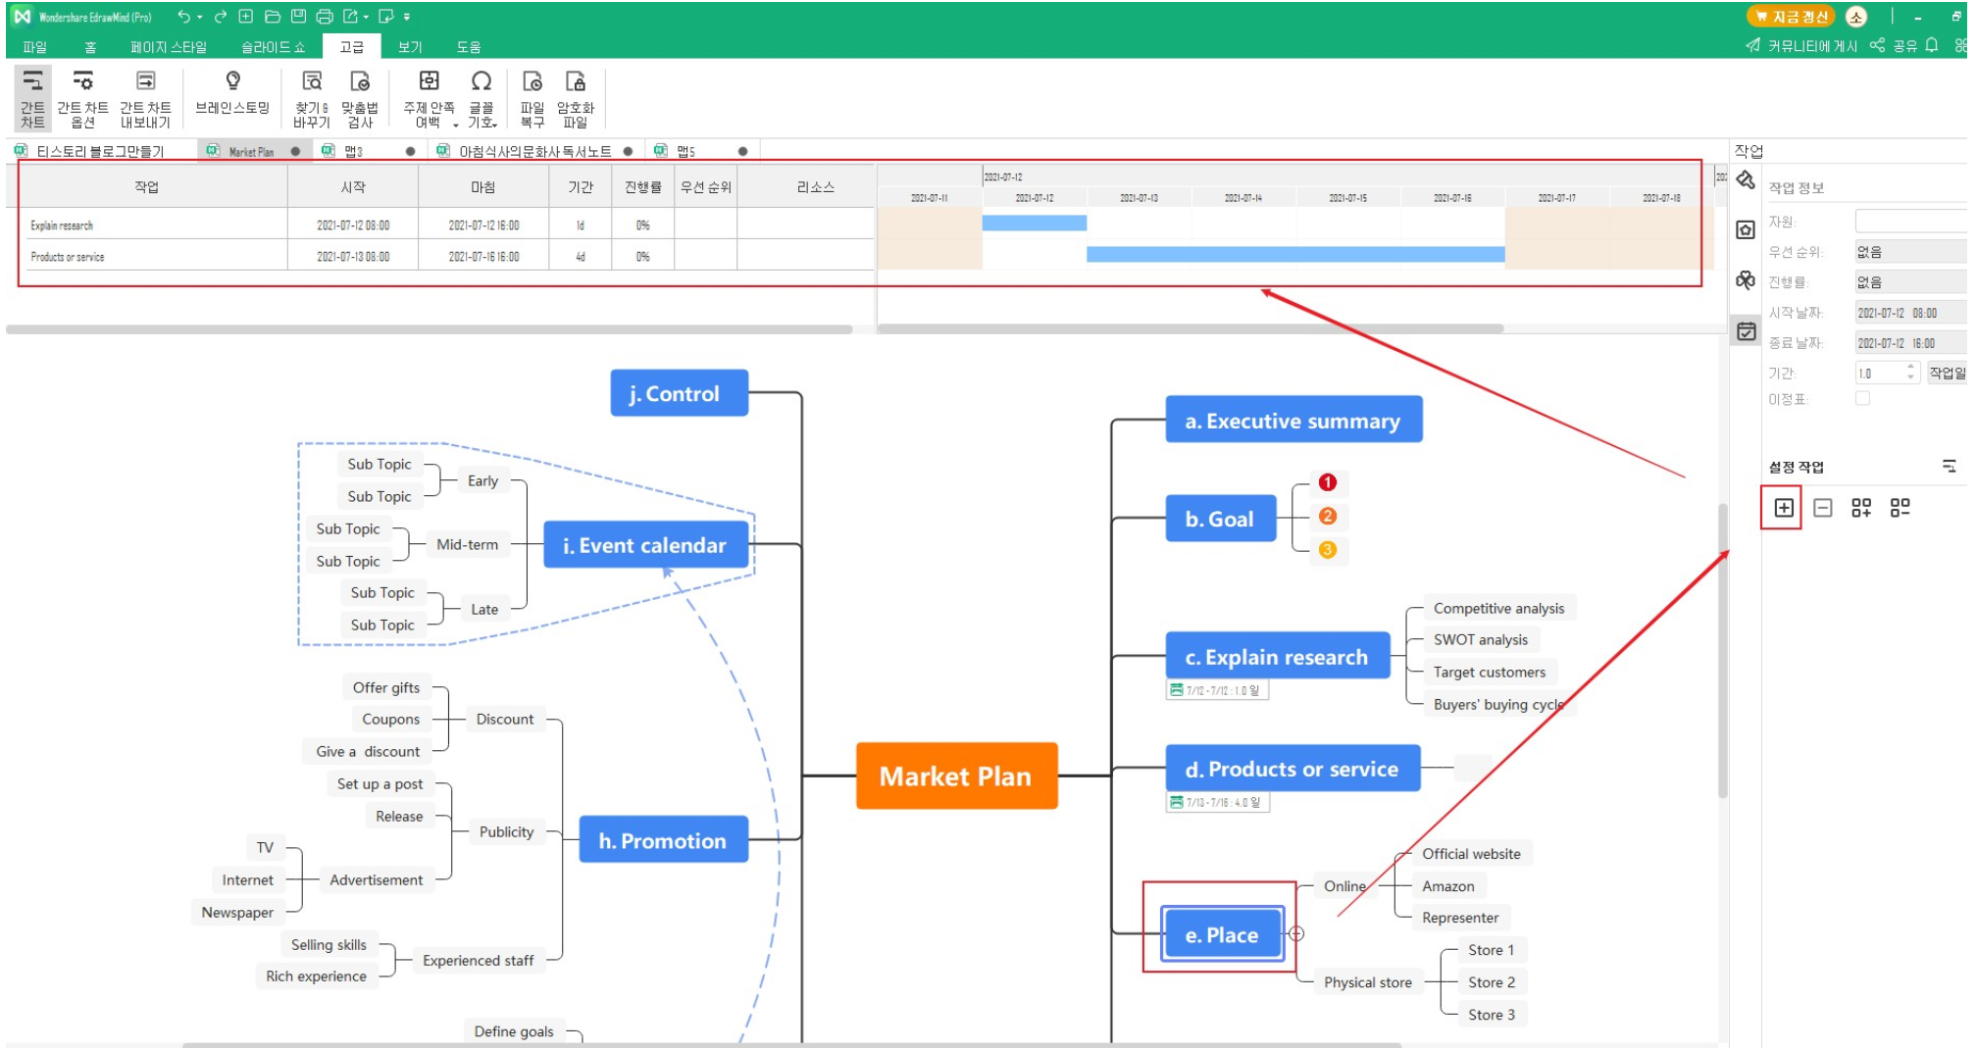Click the remove task minus icon under 설정 작업
This screenshot has width=1977, height=1051.
1823,508
